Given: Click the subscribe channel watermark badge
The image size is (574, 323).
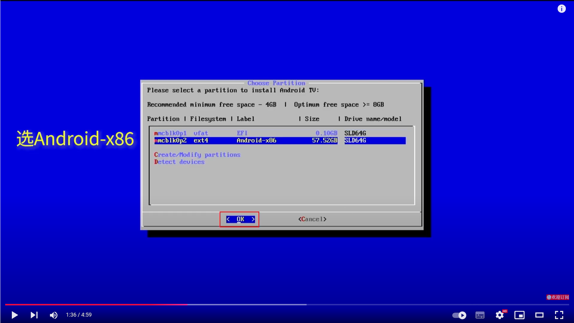Looking at the screenshot, I should coord(558,297).
